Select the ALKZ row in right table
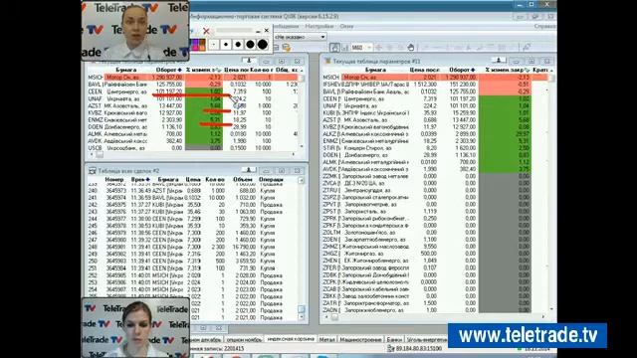The width and height of the screenshot is (637, 358). coord(435,134)
